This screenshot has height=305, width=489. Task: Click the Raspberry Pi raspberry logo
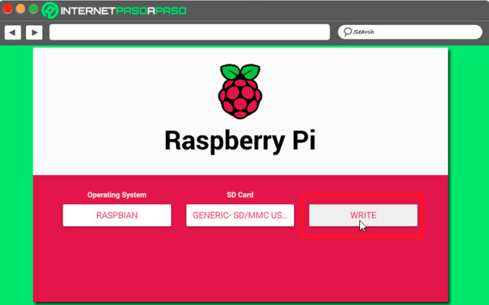(238, 91)
